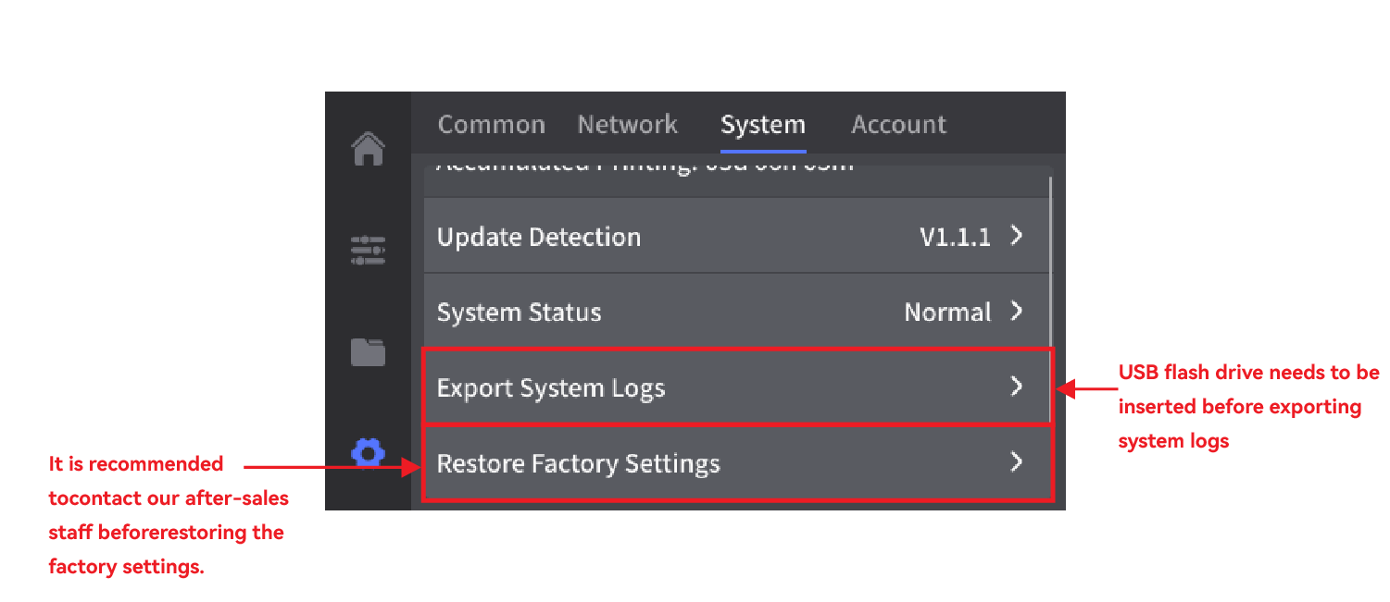Expand the Export System Logs chevron
Screen dimensions: 1390x602
pos(1017,387)
